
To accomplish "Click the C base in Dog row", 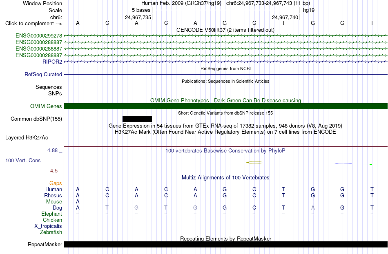I will point(254,208).
